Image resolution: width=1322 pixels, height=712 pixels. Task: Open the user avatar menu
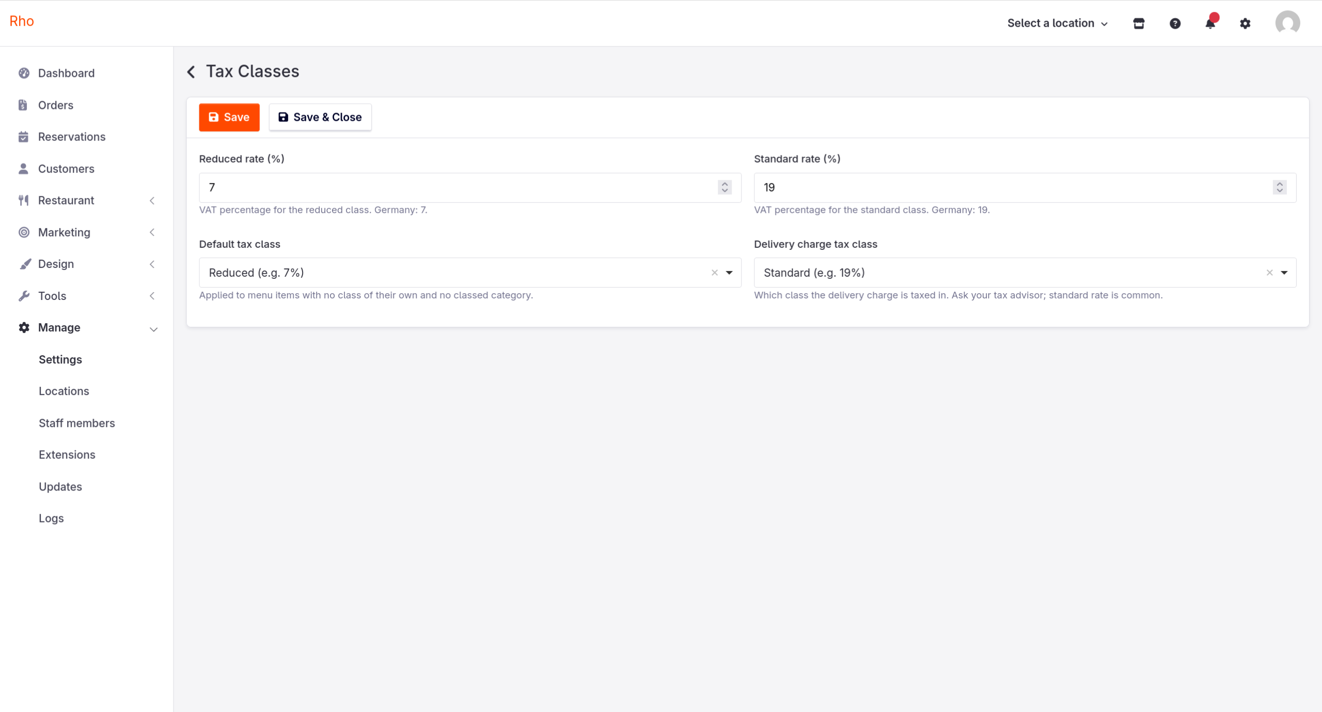pos(1287,23)
